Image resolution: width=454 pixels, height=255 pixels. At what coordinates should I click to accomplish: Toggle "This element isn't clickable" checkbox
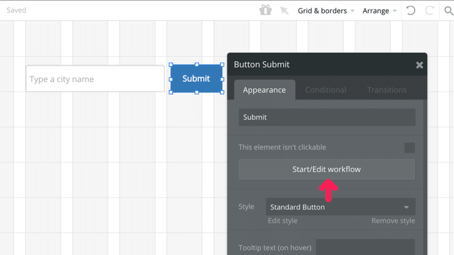click(x=409, y=147)
